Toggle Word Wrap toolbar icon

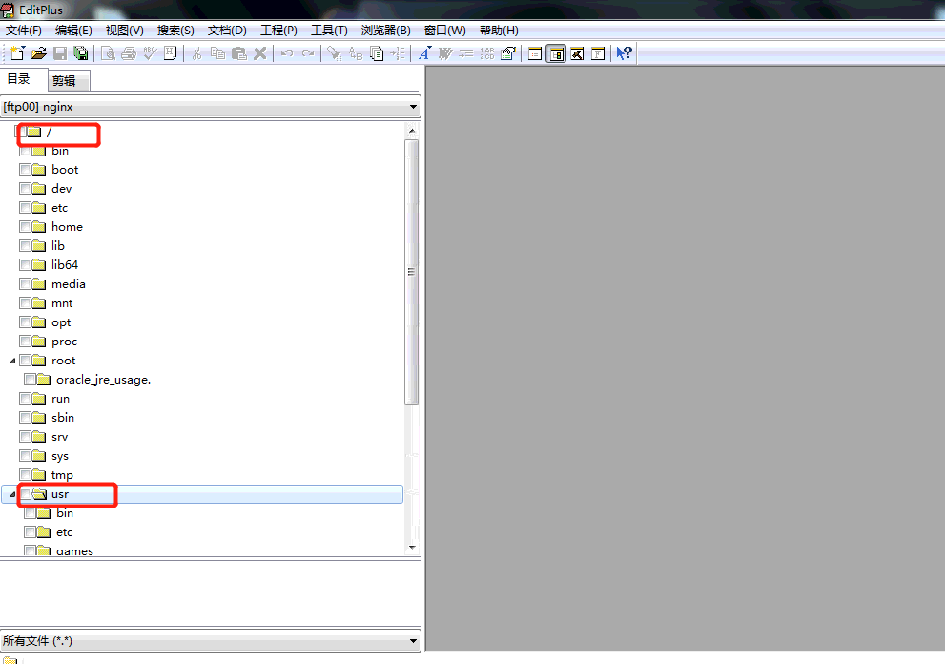(x=445, y=53)
